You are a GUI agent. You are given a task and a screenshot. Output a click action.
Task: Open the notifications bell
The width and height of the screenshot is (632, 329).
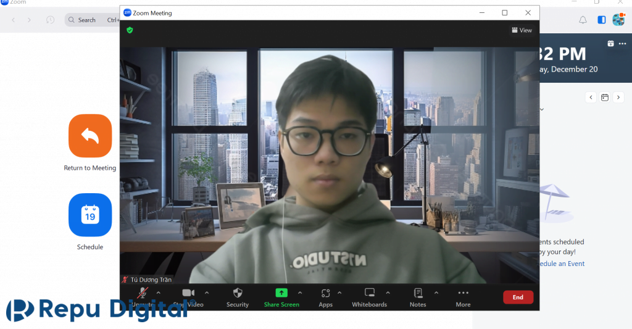pyautogui.click(x=583, y=20)
